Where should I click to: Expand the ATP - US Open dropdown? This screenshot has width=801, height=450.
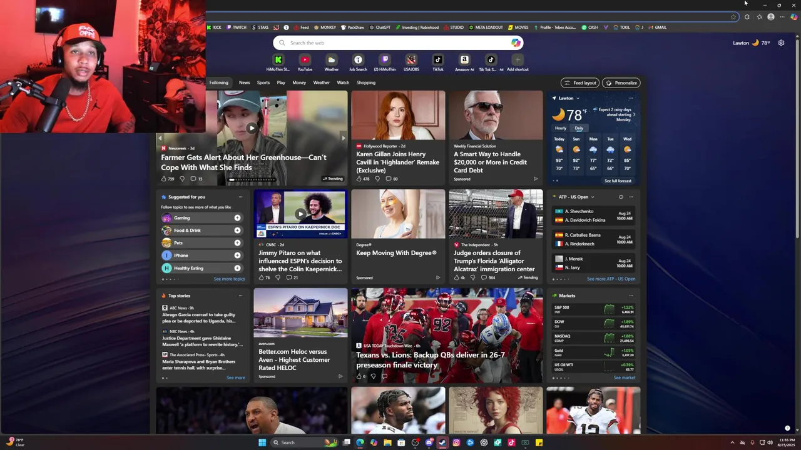593,197
